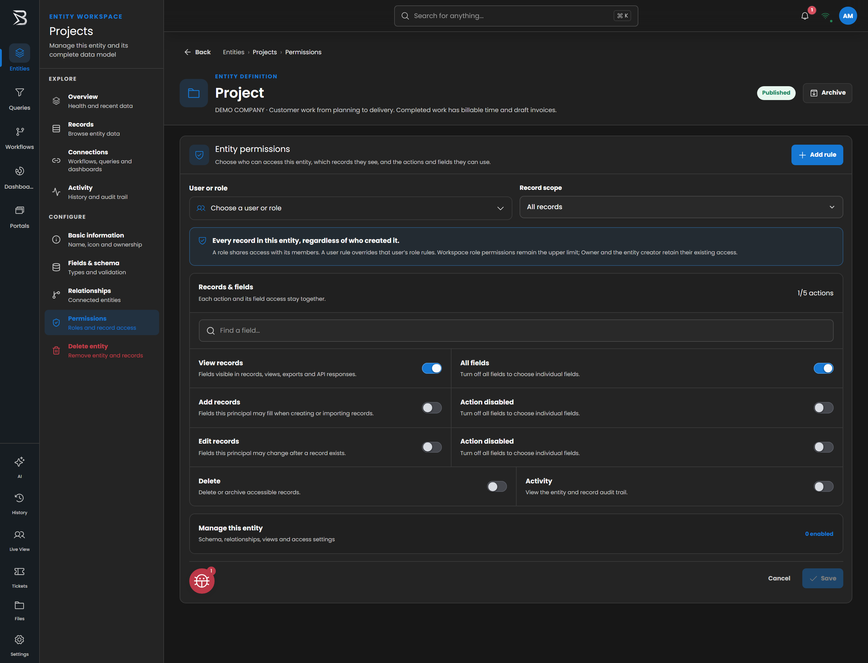Open Overview in the Explore menu
The width and height of the screenshot is (868, 663).
tap(102, 101)
